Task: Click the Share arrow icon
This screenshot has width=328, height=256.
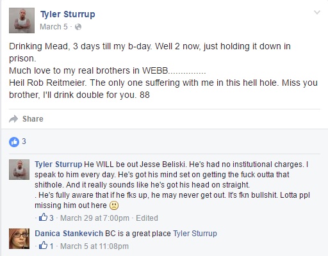Action: (13, 119)
